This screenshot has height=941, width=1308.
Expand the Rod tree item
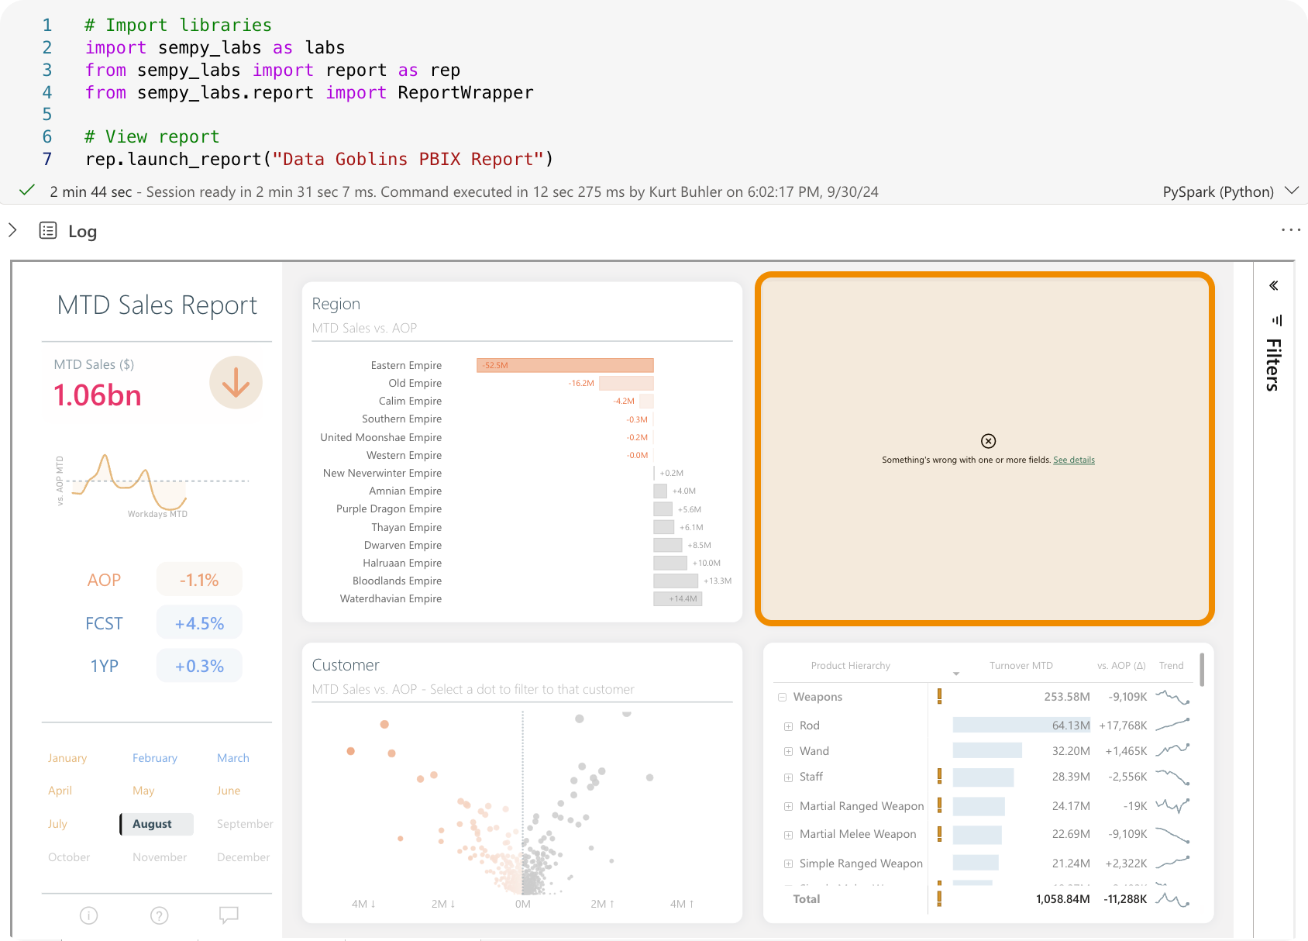[x=787, y=726]
